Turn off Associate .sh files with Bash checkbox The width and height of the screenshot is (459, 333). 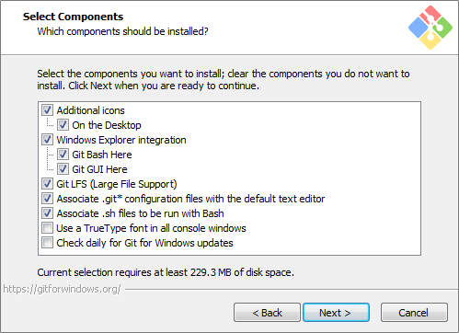point(48,213)
